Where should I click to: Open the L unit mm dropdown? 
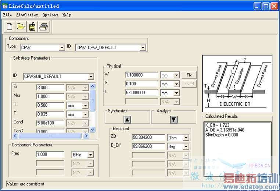point(176,93)
